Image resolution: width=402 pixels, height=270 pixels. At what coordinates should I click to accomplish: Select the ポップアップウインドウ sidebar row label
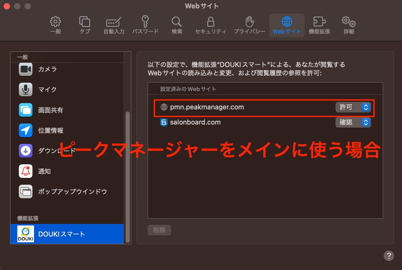tap(73, 192)
